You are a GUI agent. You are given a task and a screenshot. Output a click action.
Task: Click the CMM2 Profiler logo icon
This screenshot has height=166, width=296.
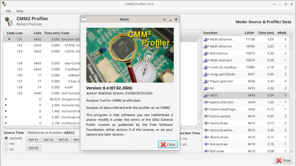pyautogui.click(x=9, y=21)
